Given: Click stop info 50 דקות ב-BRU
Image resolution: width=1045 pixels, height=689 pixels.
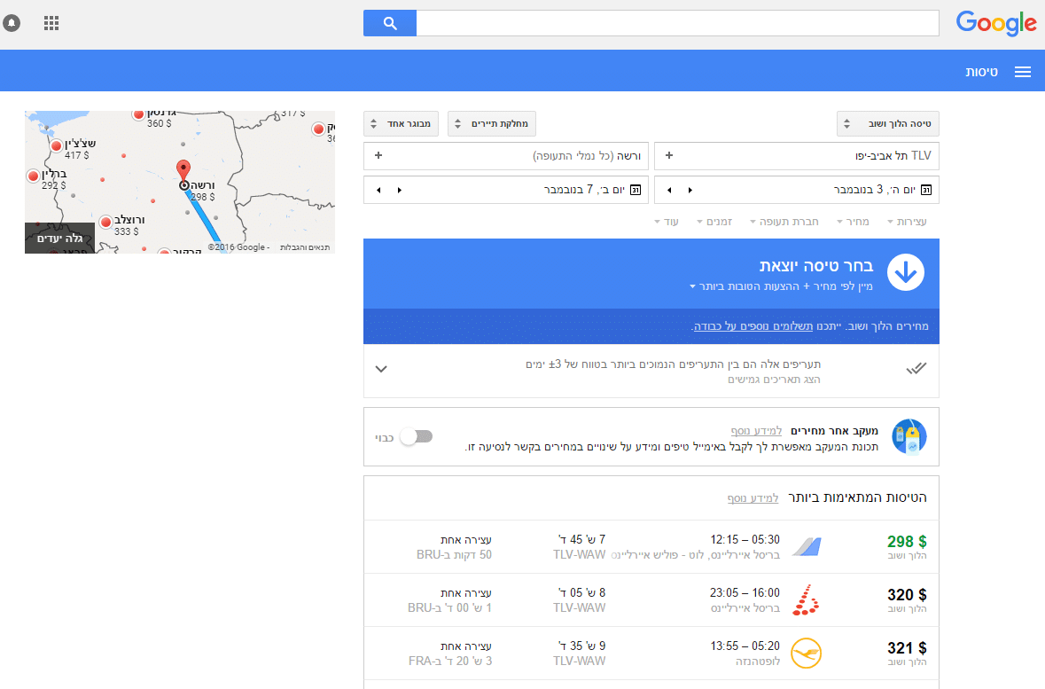Looking at the screenshot, I should click(455, 555).
